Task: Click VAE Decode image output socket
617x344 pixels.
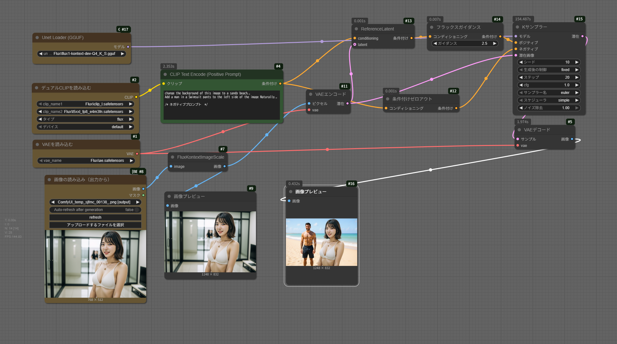Action: (x=572, y=139)
